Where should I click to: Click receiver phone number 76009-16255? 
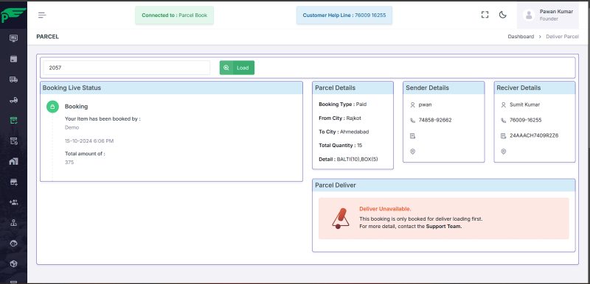click(526, 120)
